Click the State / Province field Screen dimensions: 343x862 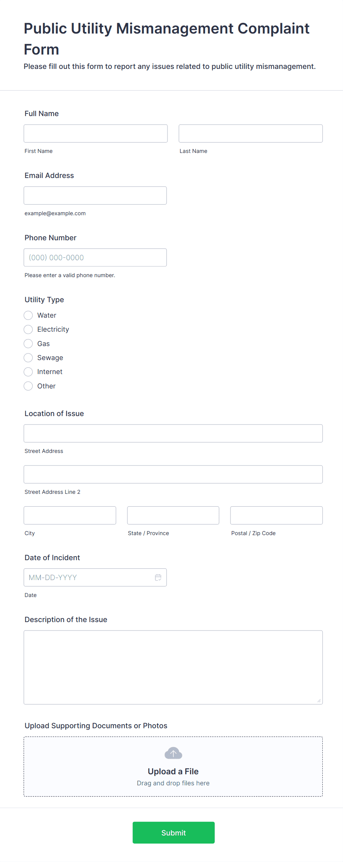click(173, 516)
